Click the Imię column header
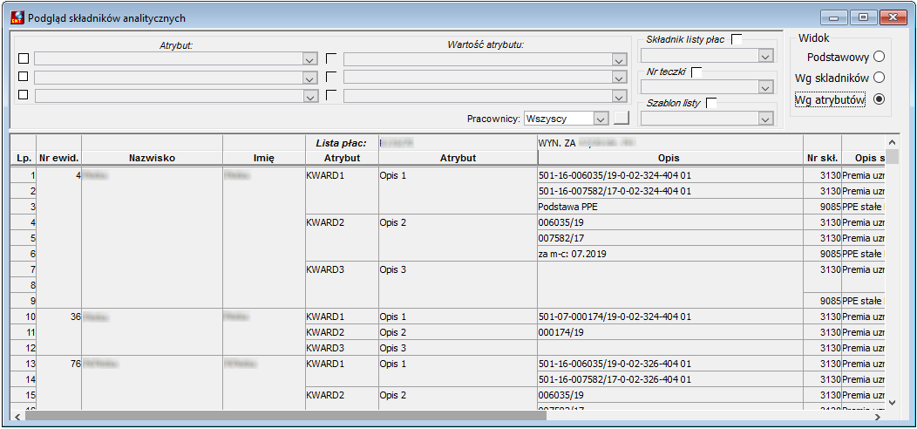Image resolution: width=917 pixels, height=429 pixels. [264, 158]
